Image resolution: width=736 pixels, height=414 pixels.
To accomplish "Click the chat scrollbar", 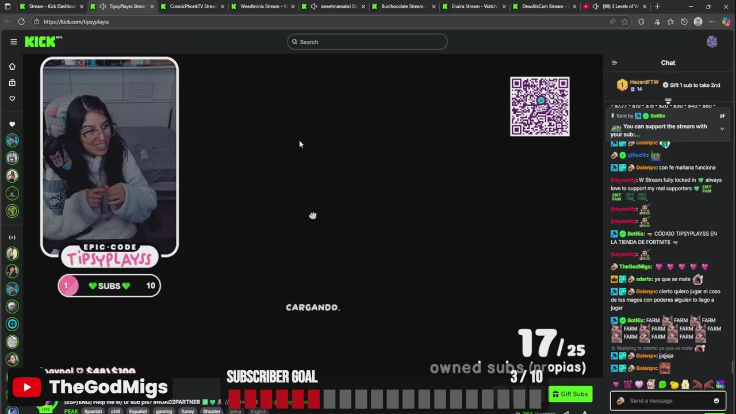I will click(732, 367).
